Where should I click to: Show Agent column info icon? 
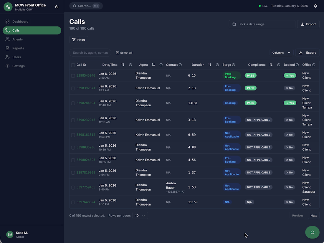pos(161,65)
